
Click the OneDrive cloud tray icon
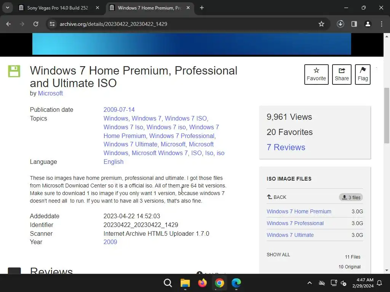pos(322,283)
